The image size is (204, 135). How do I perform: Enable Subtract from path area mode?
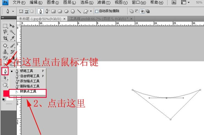(137, 11)
